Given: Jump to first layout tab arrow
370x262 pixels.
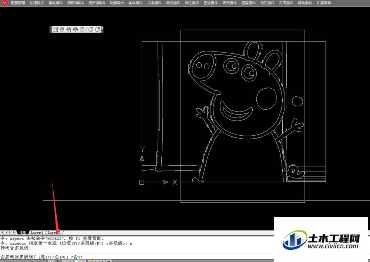Looking at the screenshot, I should pos(2,233).
